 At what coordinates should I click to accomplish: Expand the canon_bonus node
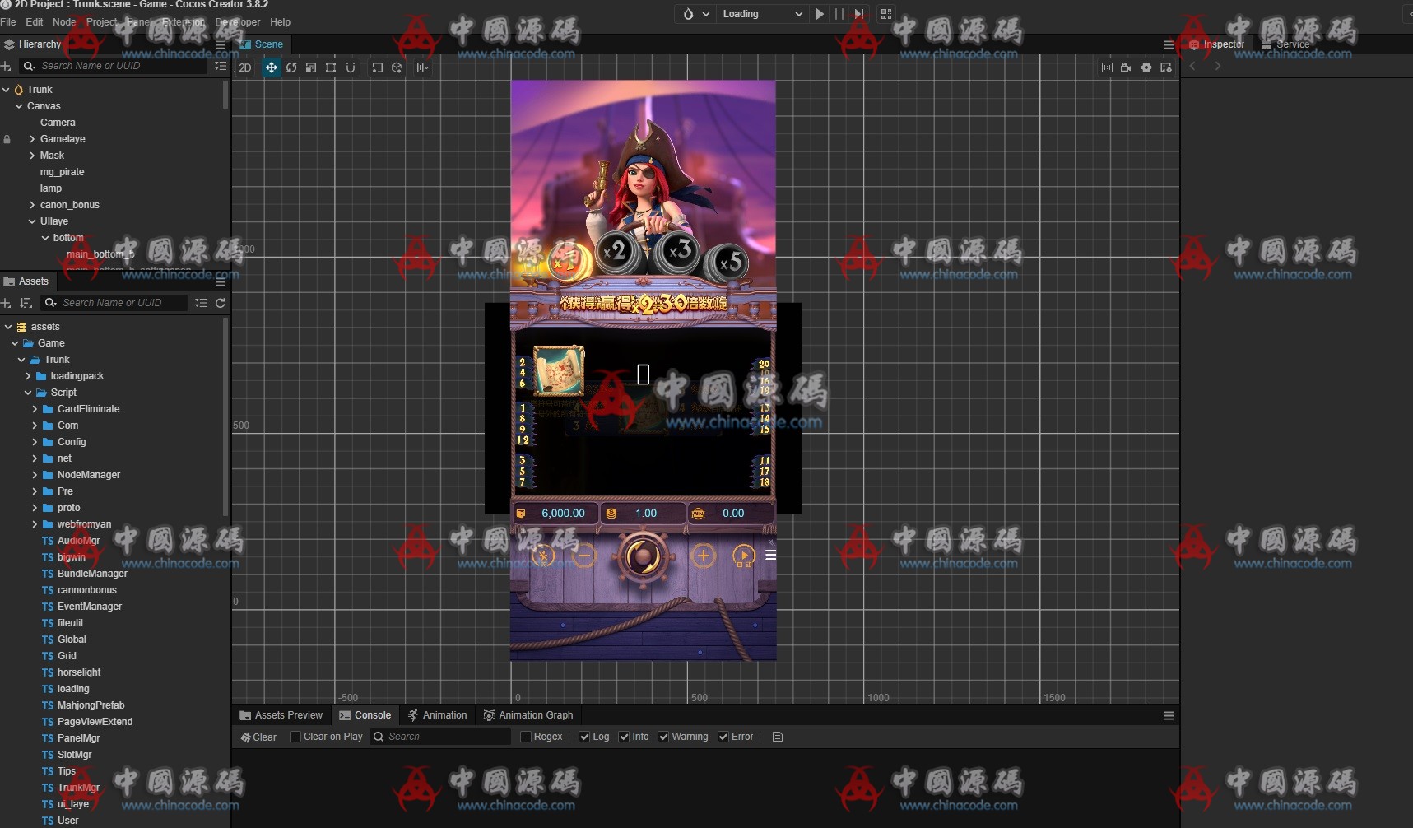pyautogui.click(x=32, y=205)
